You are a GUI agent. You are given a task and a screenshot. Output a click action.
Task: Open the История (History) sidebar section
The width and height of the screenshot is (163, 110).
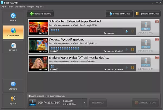13,47
